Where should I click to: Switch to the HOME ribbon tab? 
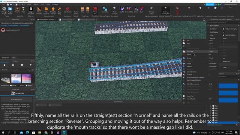29,4
